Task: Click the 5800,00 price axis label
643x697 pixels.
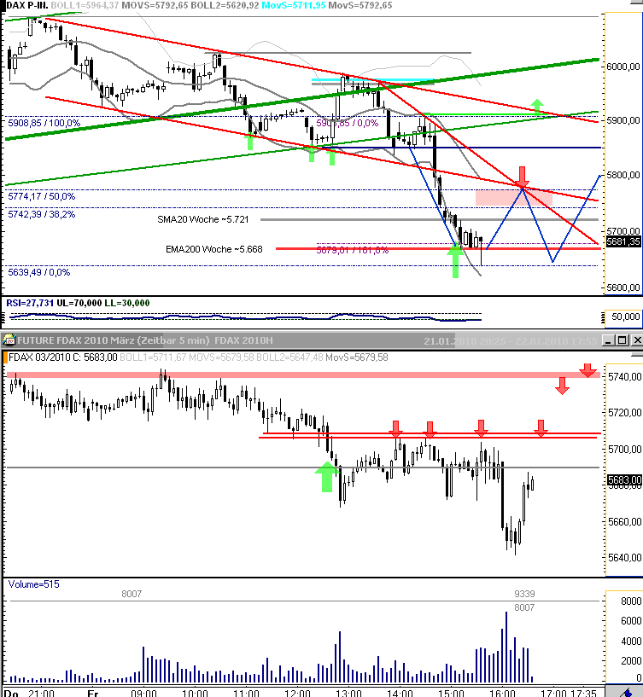Action: 623,175
